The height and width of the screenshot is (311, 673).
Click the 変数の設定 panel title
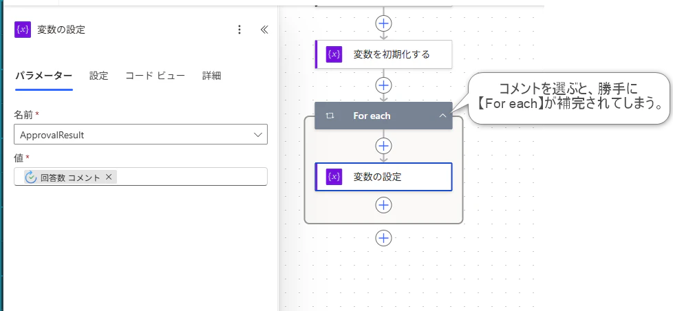point(61,30)
